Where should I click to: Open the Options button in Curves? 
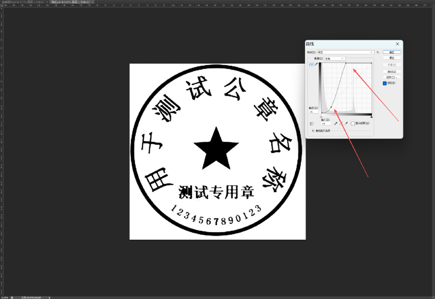tap(391, 77)
